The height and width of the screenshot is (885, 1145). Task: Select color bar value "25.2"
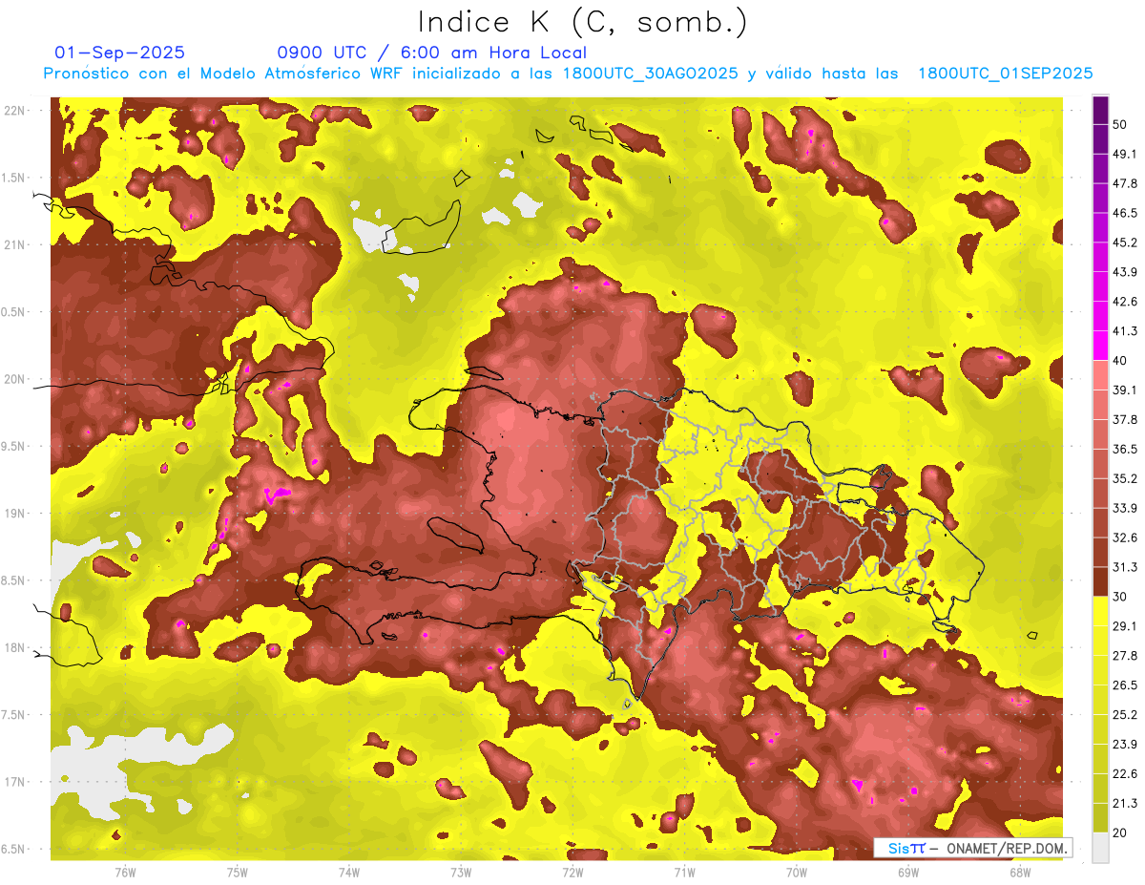click(x=1124, y=714)
